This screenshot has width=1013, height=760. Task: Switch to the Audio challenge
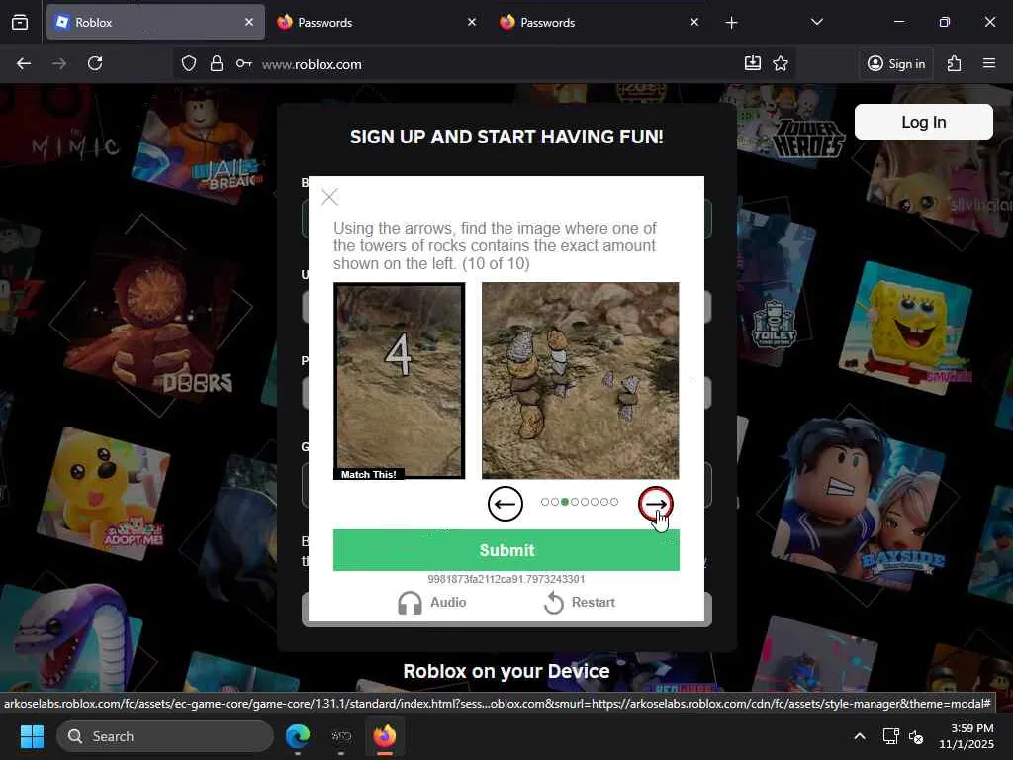pos(431,603)
